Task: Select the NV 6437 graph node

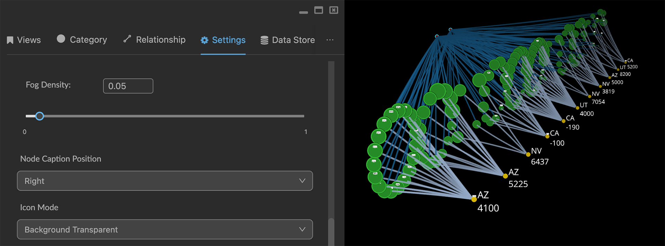Action: coord(528,154)
